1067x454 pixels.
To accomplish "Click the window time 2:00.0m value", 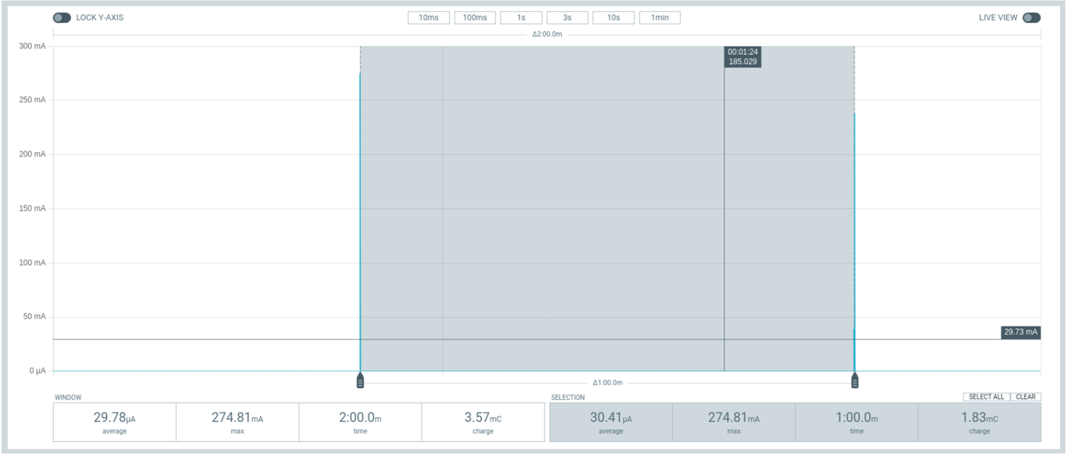I will pyautogui.click(x=360, y=418).
